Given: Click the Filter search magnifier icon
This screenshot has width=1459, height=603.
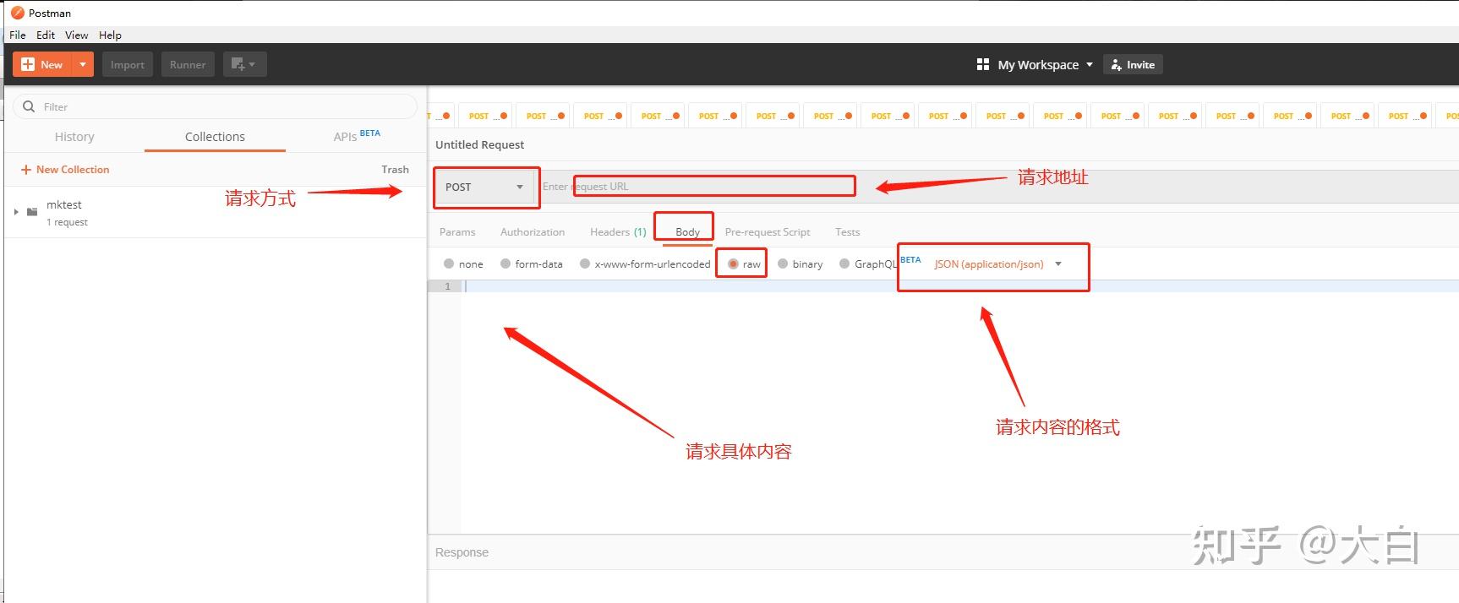Looking at the screenshot, I should click(x=29, y=106).
